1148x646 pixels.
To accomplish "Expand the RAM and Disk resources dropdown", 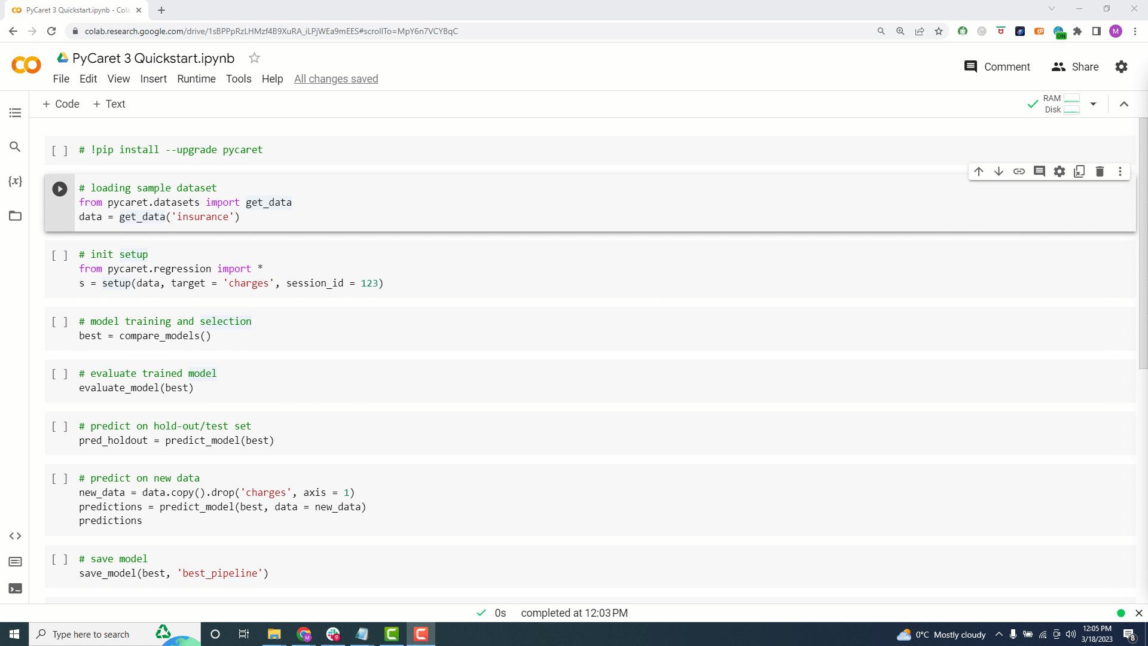I will coord(1094,103).
